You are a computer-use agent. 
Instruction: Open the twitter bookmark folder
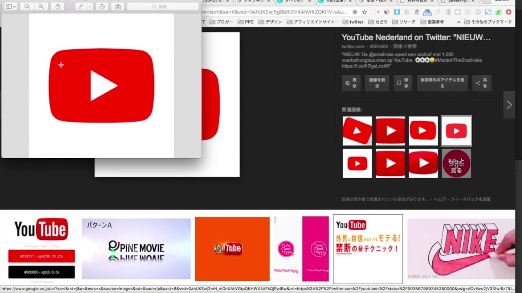click(353, 22)
